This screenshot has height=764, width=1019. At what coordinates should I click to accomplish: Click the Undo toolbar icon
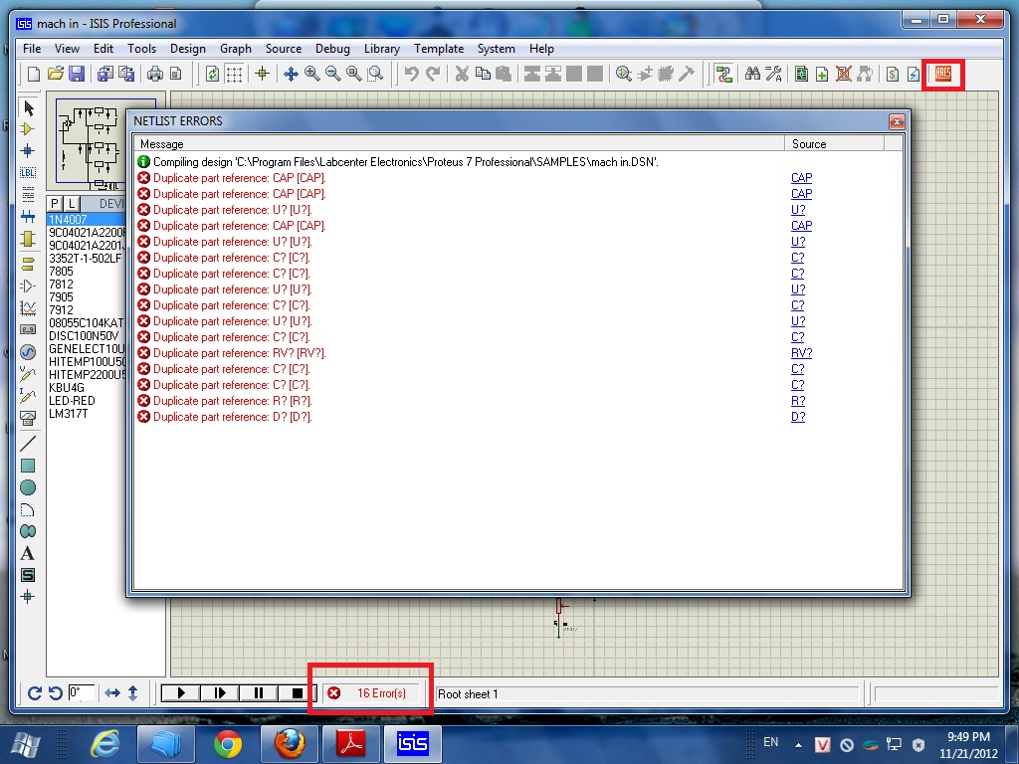[411, 74]
